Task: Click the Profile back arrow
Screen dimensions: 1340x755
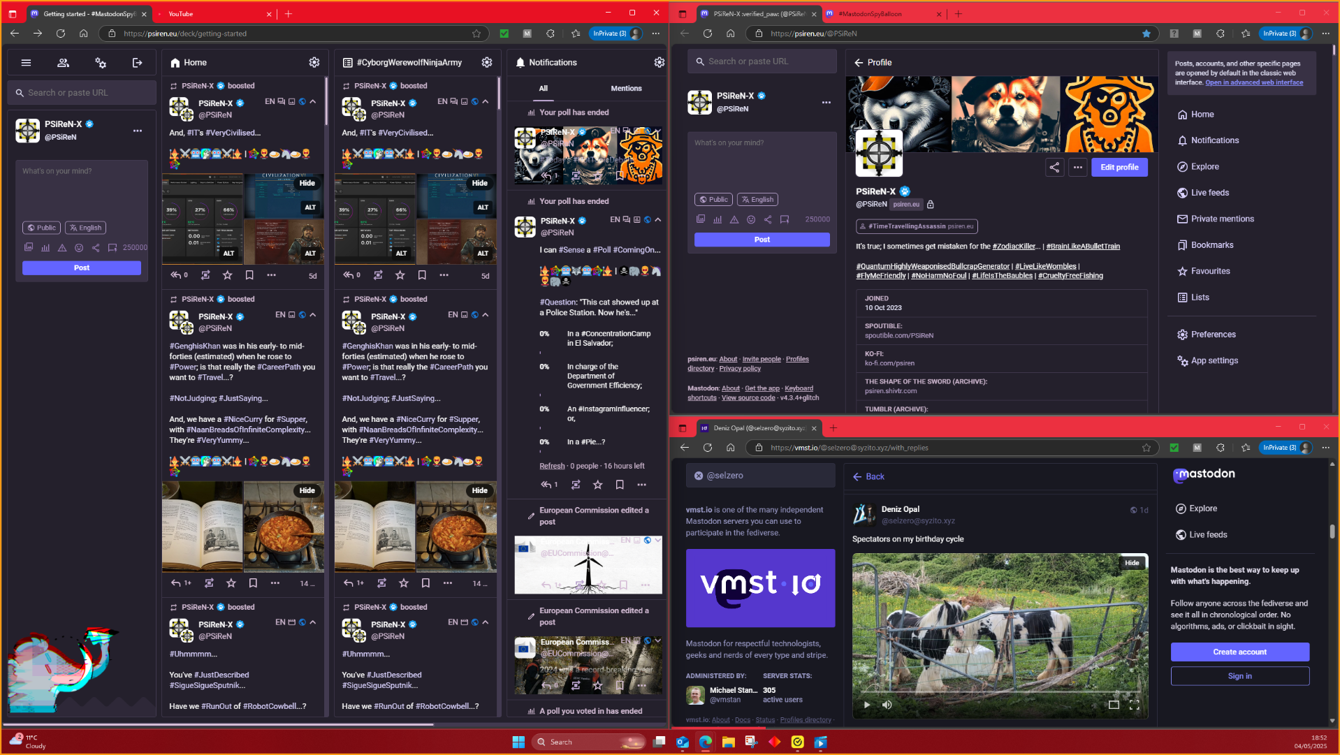Action: pyautogui.click(x=859, y=63)
